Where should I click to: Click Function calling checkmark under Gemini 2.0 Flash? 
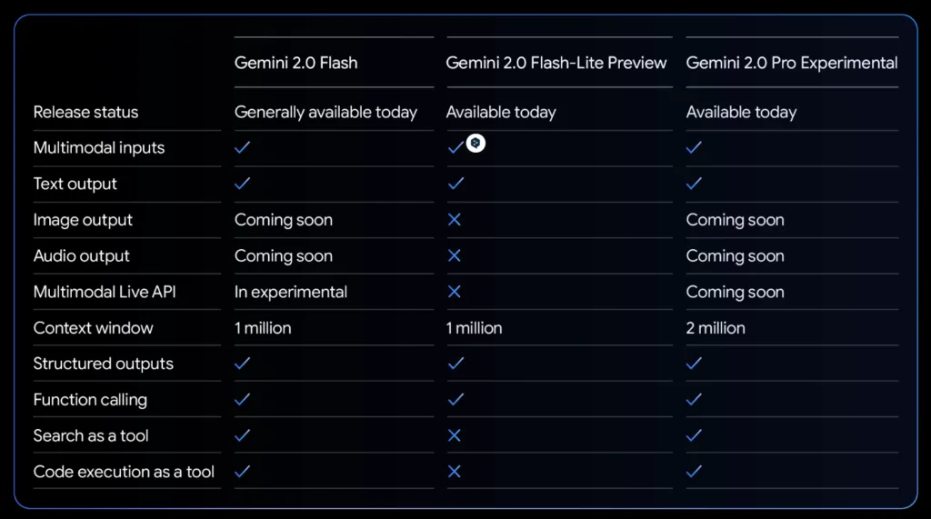pos(242,400)
